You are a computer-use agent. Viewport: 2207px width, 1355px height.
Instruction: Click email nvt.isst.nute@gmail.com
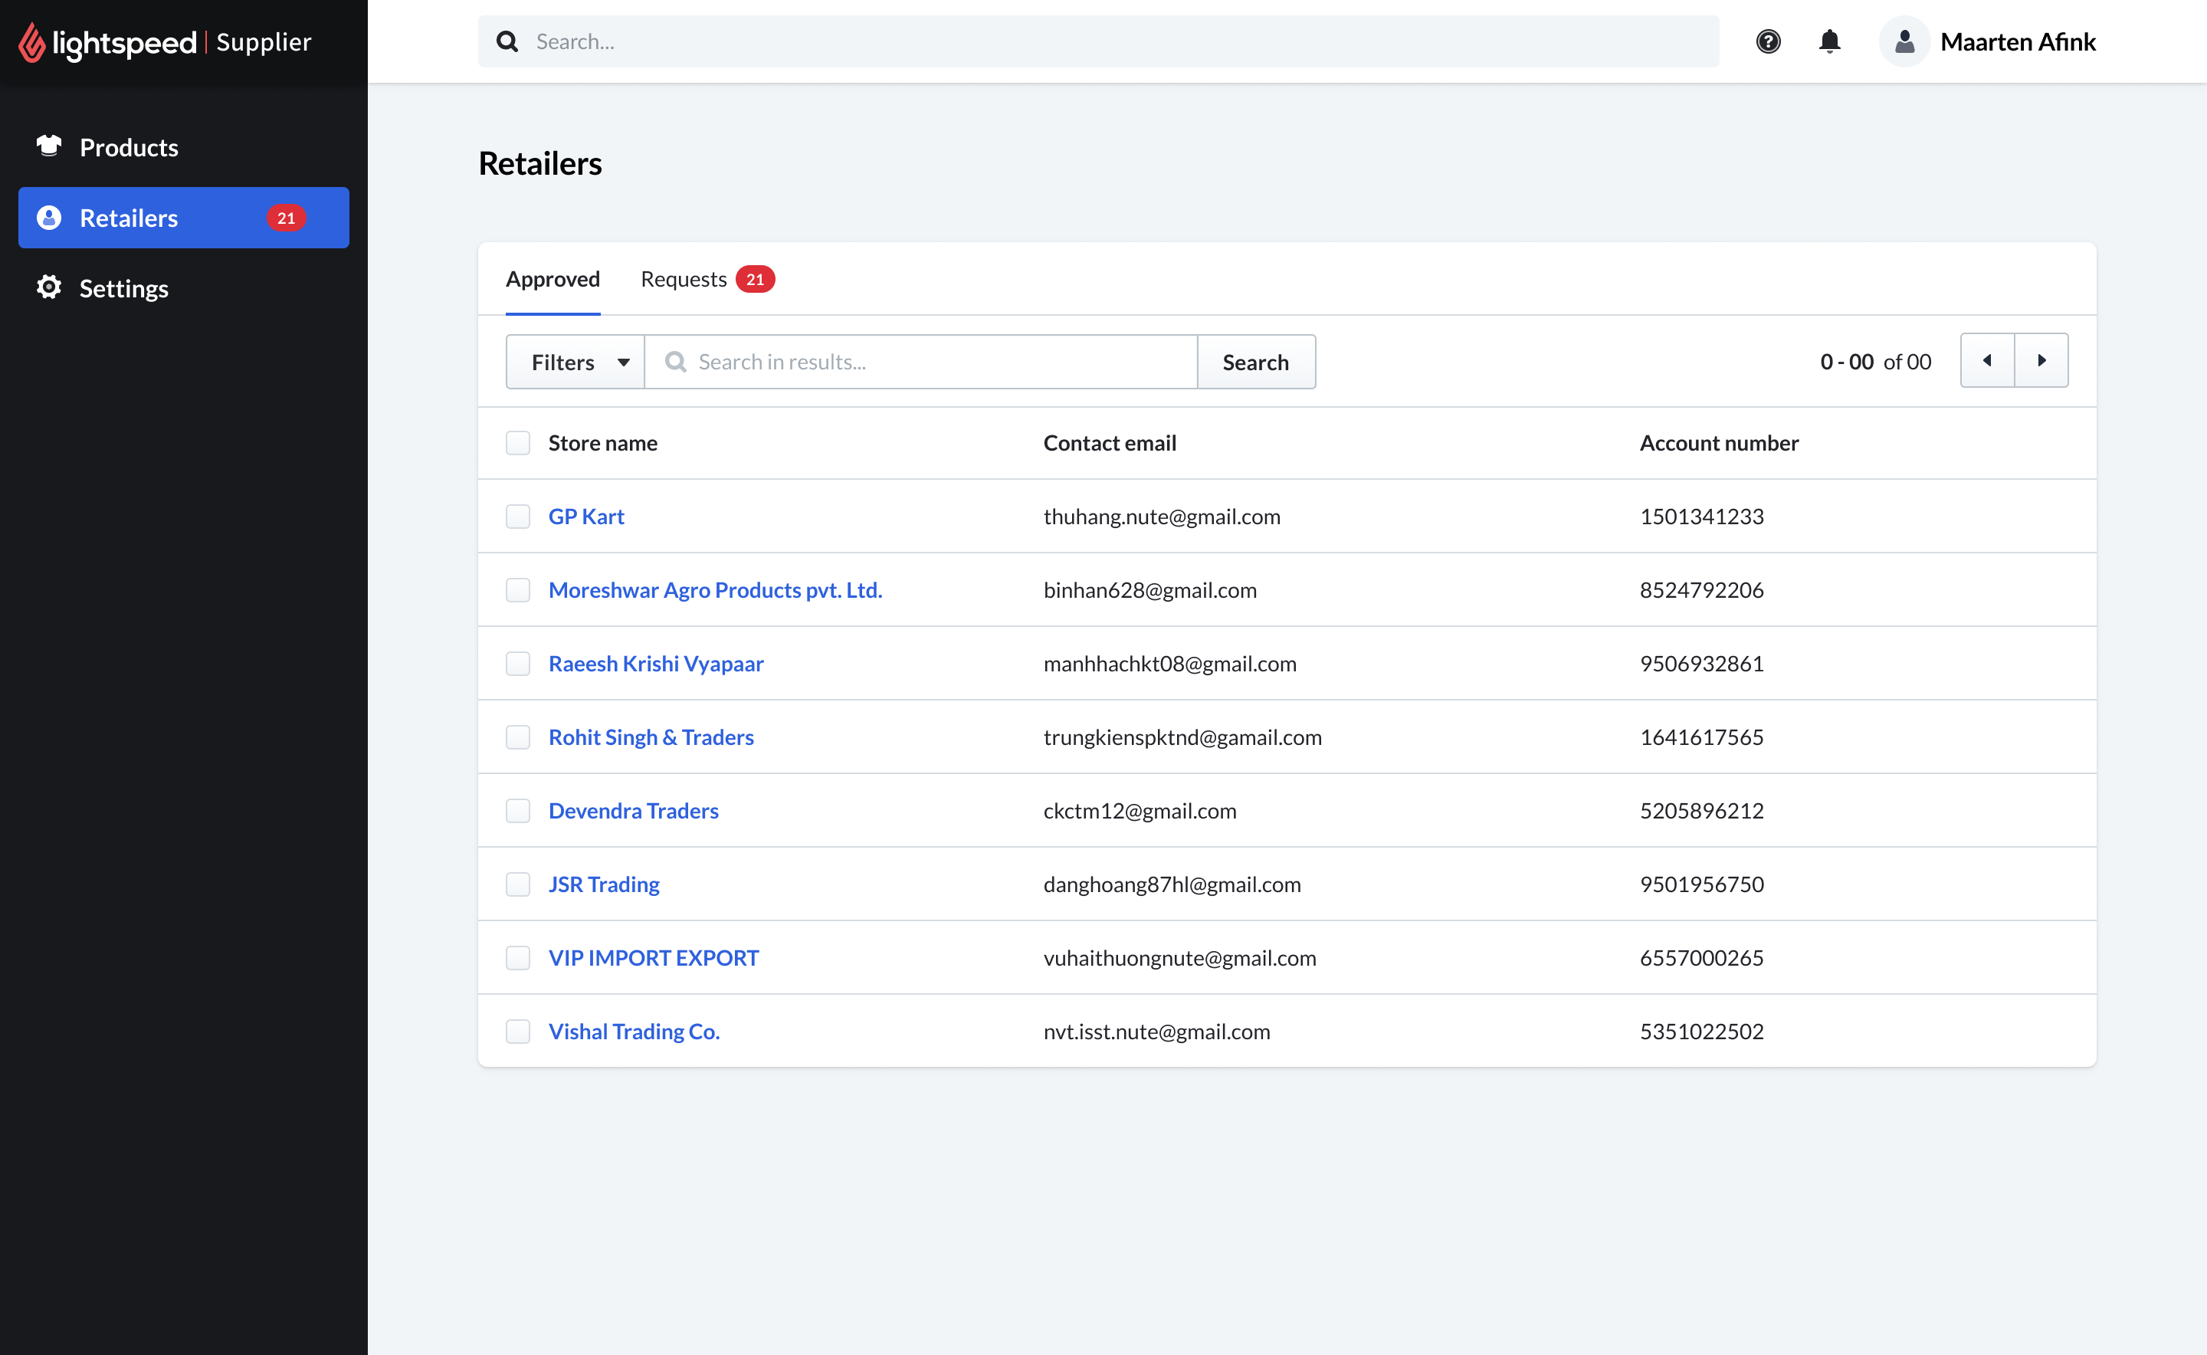[1157, 1031]
